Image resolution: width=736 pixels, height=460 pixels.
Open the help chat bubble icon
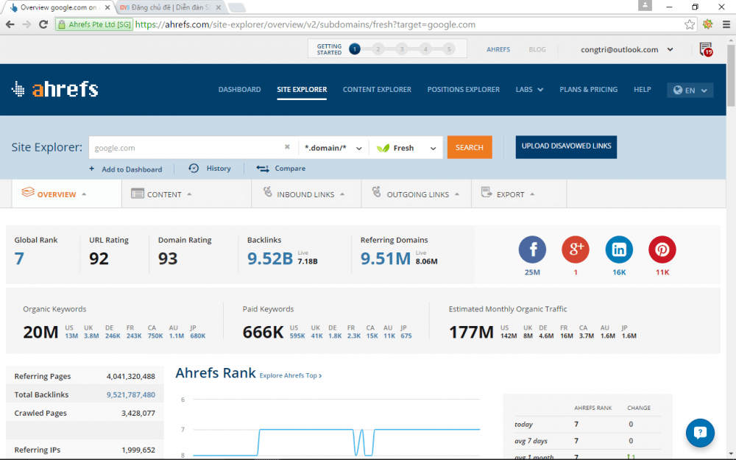point(700,433)
